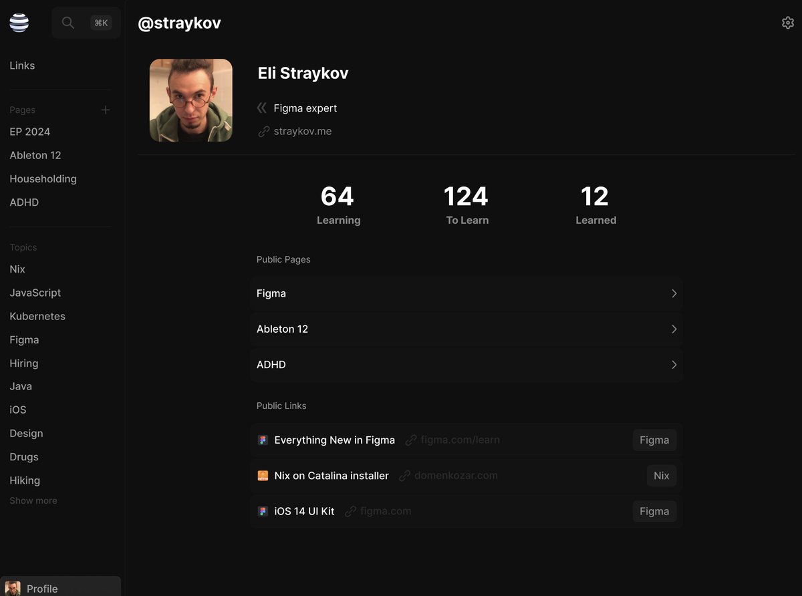Click the Figma expert bio text
Viewport: 802px width, 596px height.
305,108
